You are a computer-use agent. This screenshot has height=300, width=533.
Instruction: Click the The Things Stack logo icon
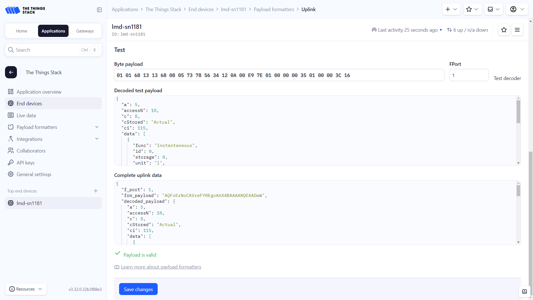tap(13, 10)
